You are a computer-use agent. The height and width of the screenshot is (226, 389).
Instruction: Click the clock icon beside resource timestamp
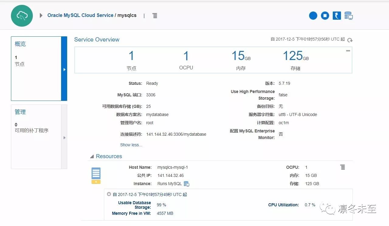click(109, 194)
